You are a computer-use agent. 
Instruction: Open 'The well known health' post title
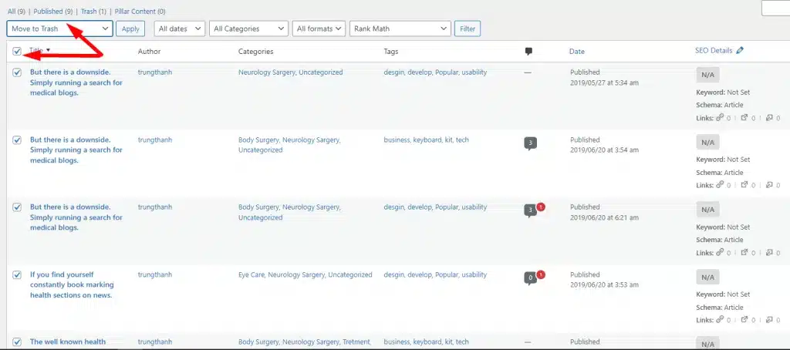(x=68, y=342)
